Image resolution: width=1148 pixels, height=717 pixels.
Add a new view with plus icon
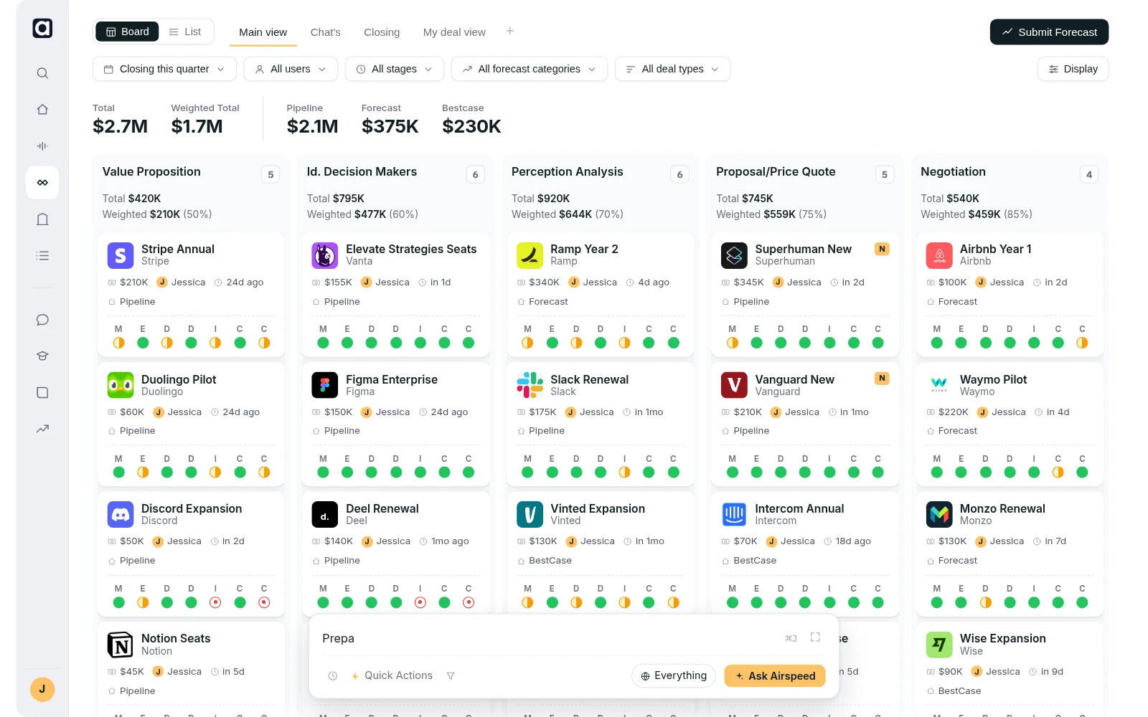click(x=510, y=31)
